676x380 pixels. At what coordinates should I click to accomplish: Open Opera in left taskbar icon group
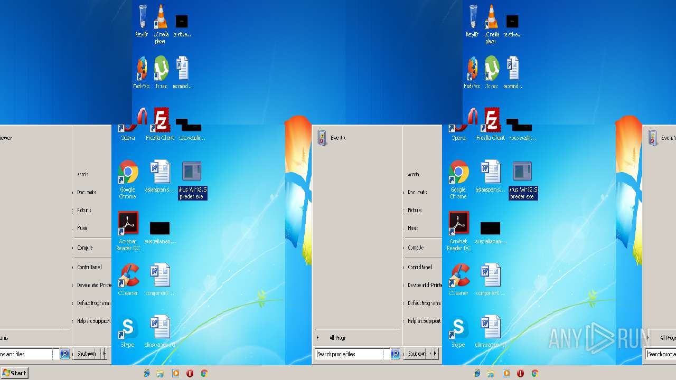(x=190, y=373)
